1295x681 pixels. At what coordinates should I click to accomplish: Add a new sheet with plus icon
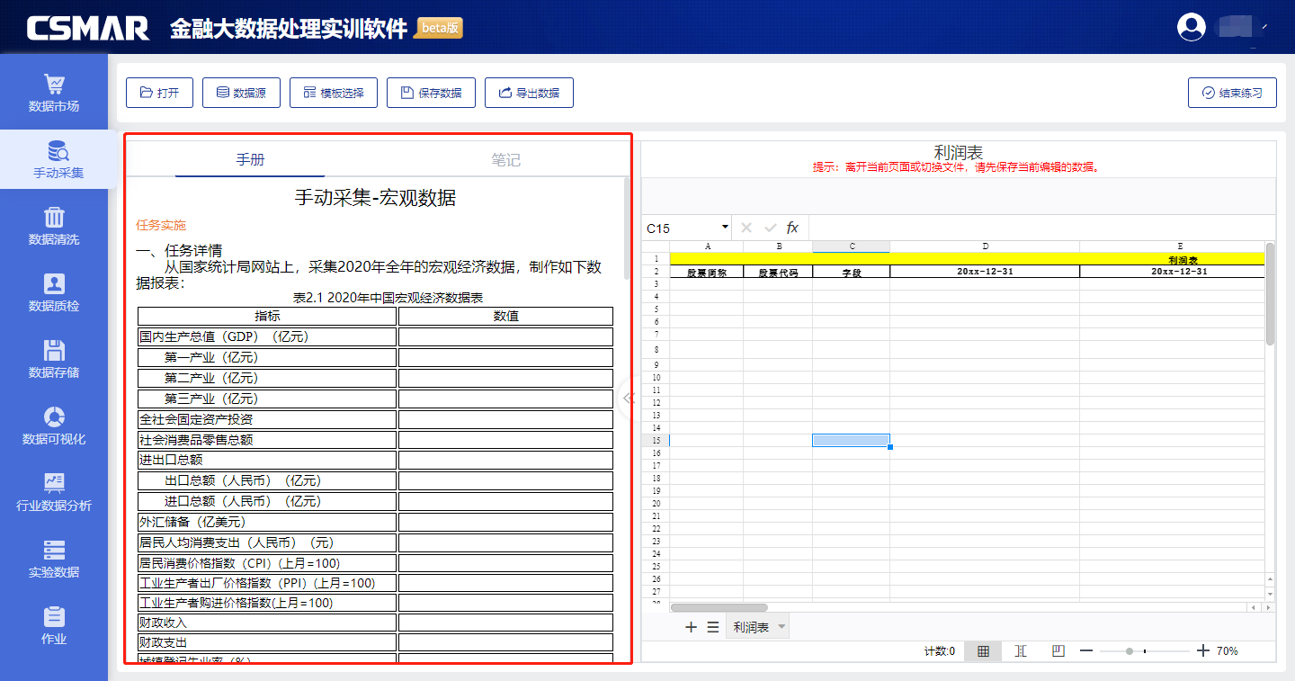point(691,627)
